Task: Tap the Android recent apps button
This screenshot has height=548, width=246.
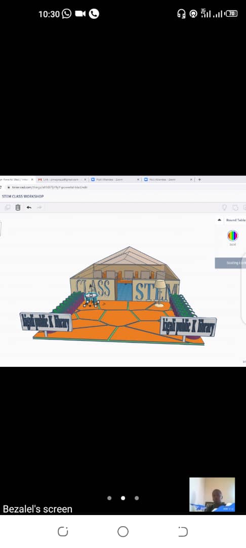Action: click(x=63, y=532)
